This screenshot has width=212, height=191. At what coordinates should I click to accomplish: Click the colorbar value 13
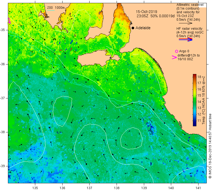pos(199,108)
